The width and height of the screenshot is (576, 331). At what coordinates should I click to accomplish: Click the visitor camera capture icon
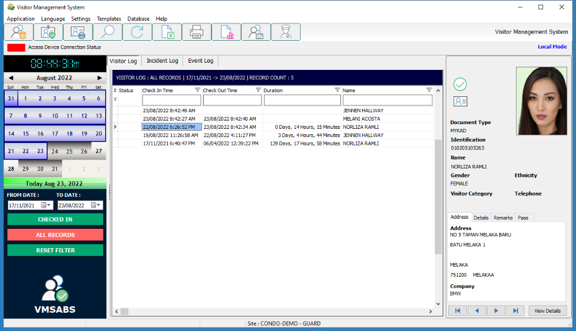256,32
